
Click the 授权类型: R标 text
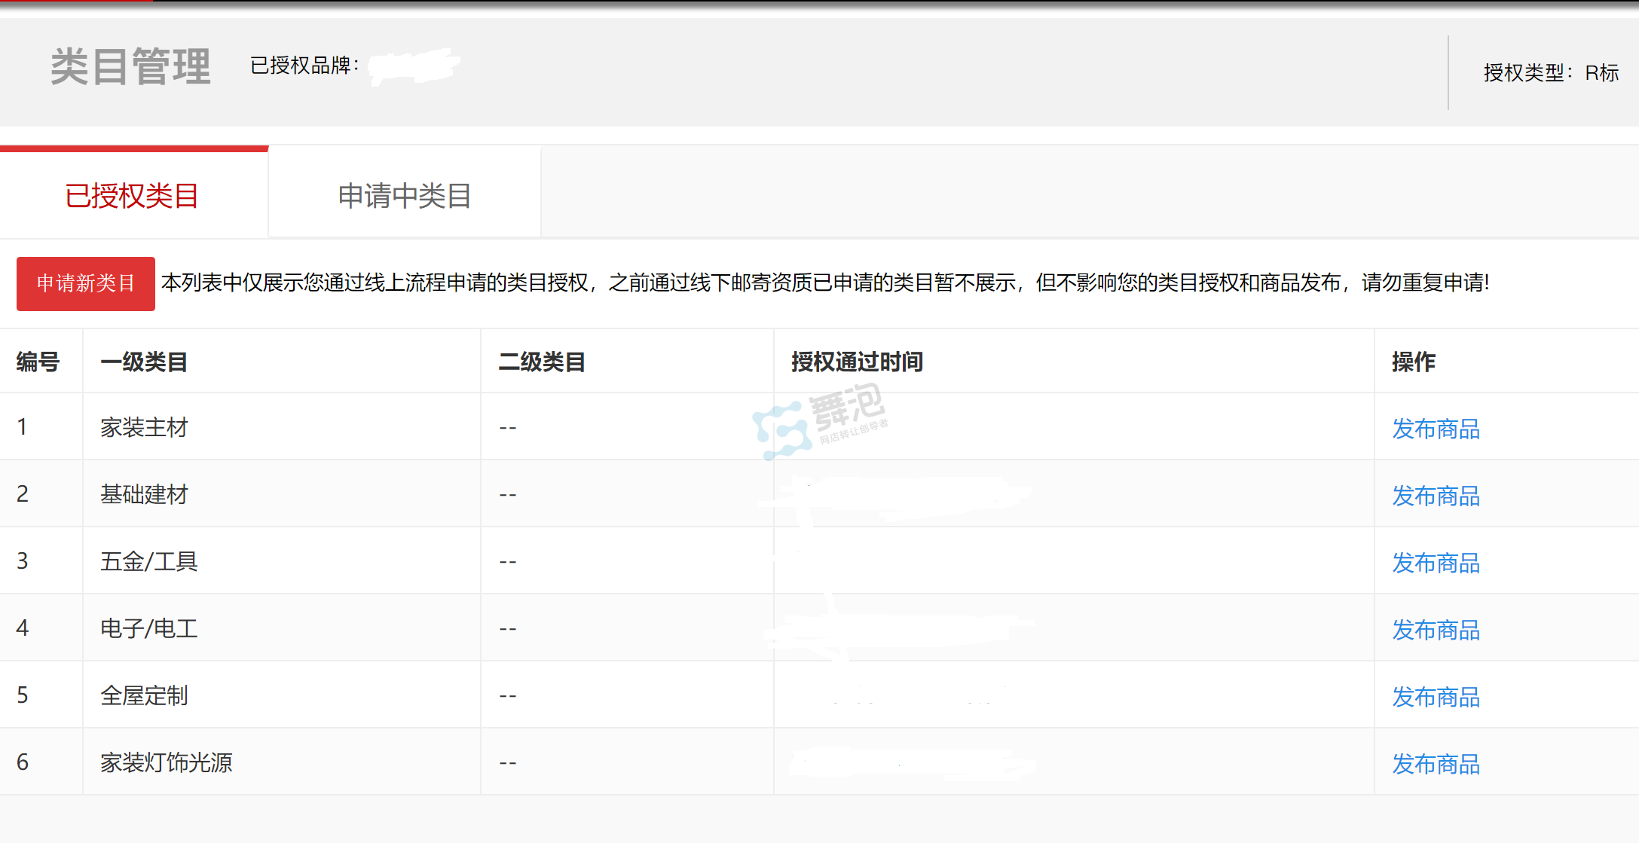click(1551, 72)
